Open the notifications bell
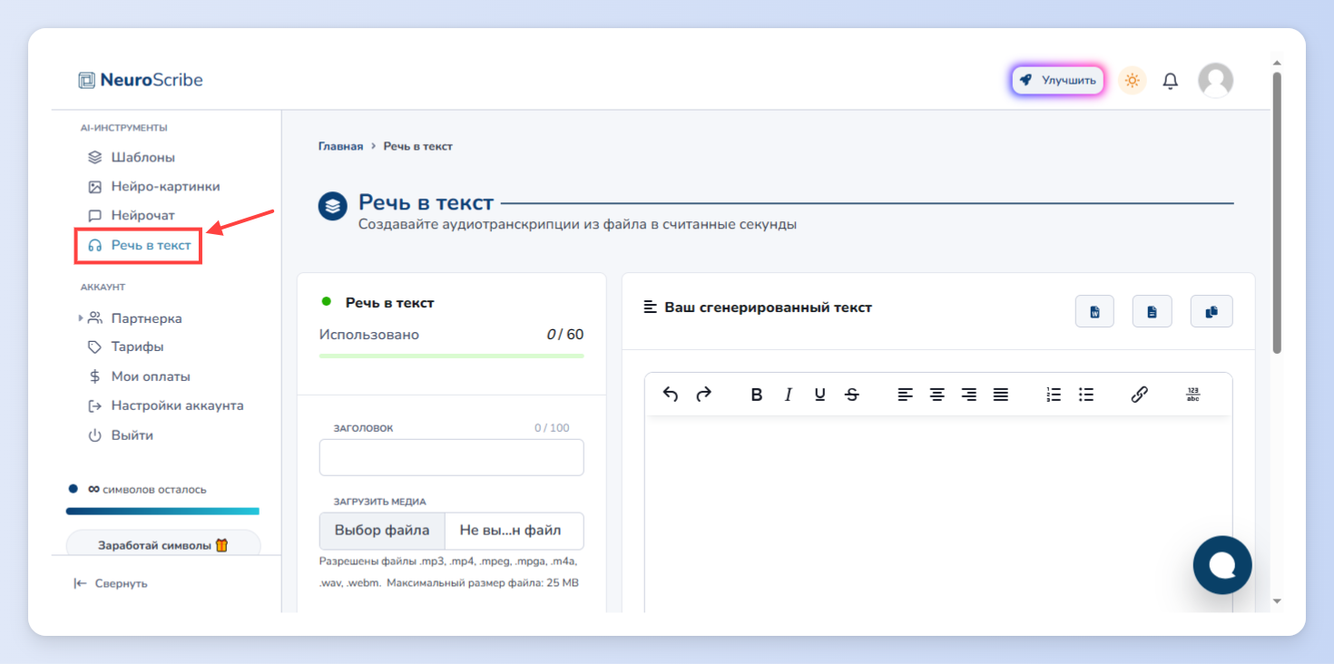1334x664 pixels. pyautogui.click(x=1171, y=81)
